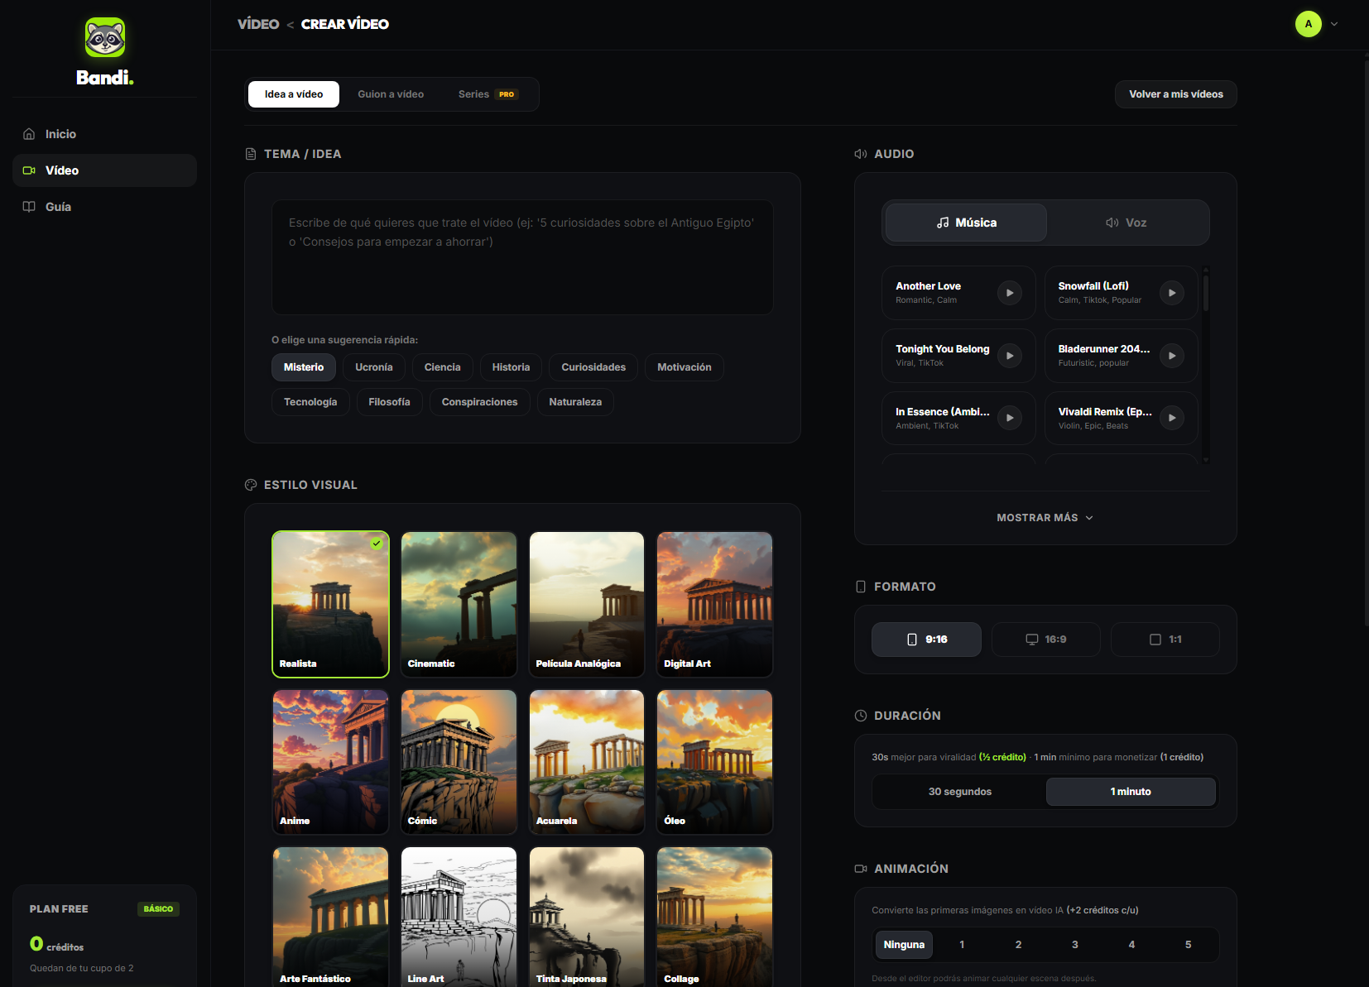
Task: Open the Series PRO tab
Action: (x=488, y=94)
